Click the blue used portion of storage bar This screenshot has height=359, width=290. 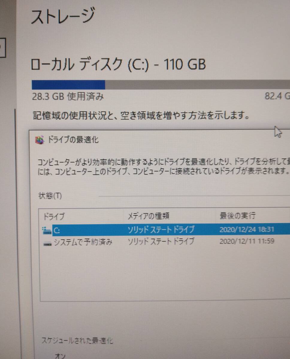point(68,85)
